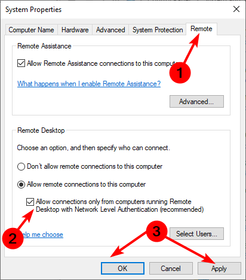Apply the changes with Apply button
Viewport: 246px width, 280px height.
click(219, 268)
